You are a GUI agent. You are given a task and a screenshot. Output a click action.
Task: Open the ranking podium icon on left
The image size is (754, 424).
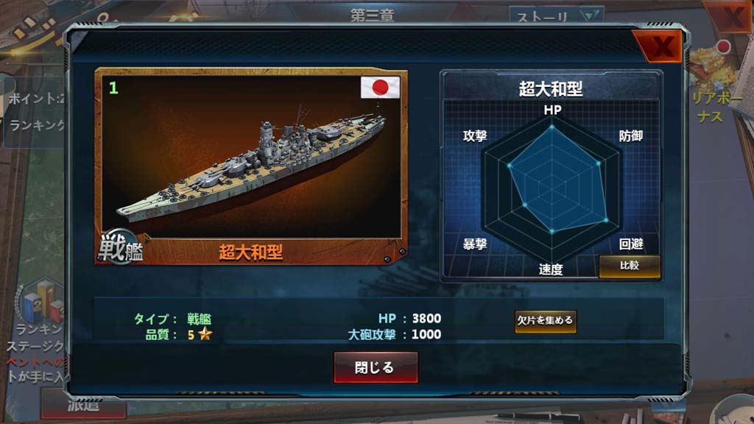(x=40, y=301)
